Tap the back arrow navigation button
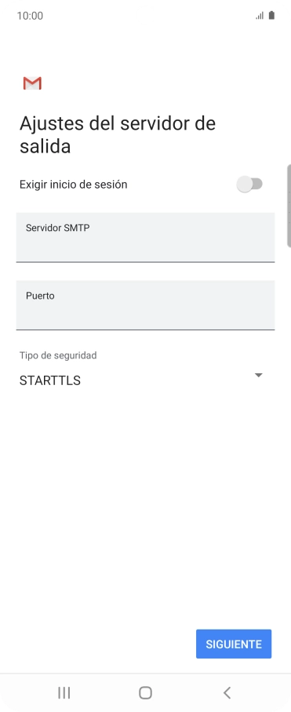Image resolution: width=291 pixels, height=712 pixels. 227,692
